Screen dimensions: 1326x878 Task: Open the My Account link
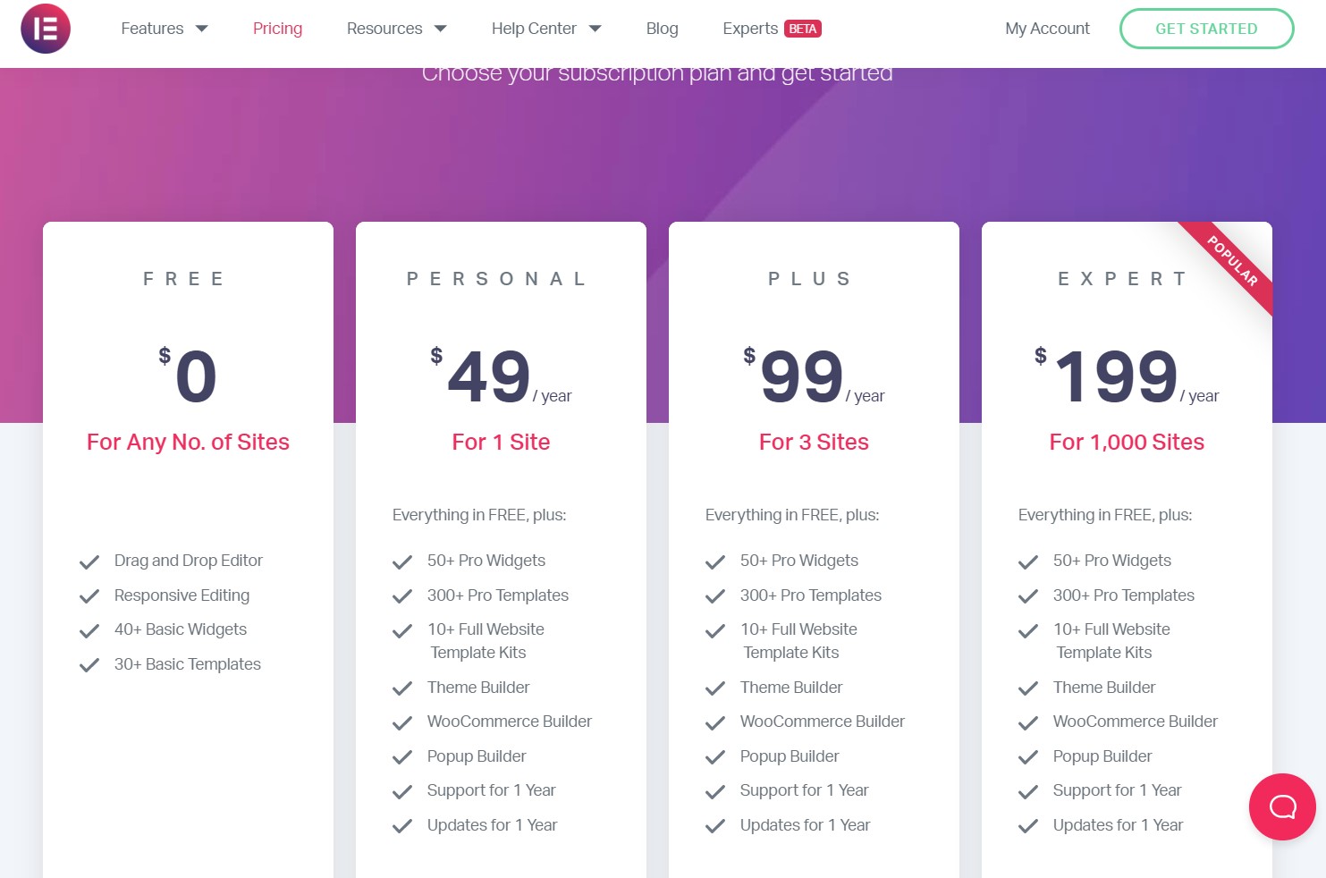tap(1047, 29)
